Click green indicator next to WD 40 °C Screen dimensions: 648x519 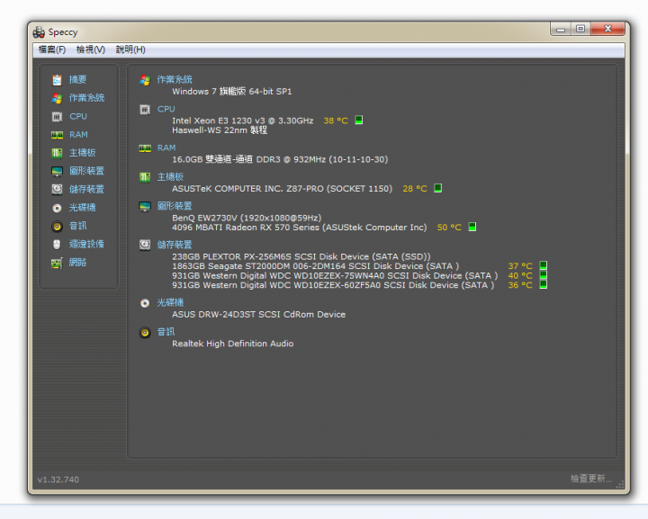pyautogui.click(x=544, y=275)
